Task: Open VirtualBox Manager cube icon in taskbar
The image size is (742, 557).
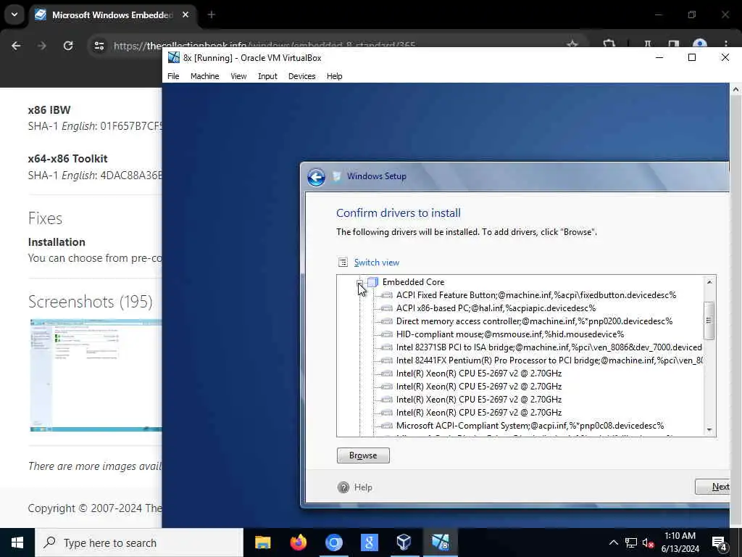Action: (404, 542)
